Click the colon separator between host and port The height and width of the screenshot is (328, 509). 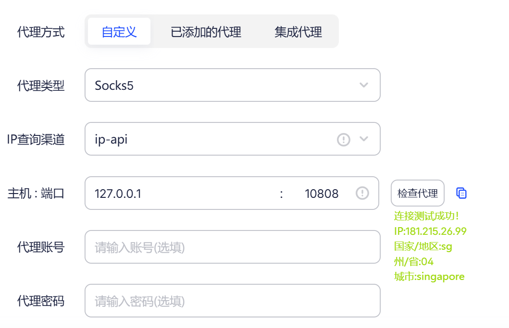coord(281,193)
